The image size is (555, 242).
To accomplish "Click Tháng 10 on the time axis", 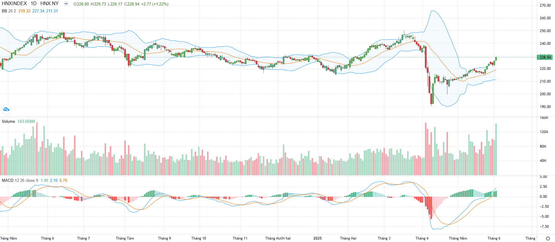I will click(199, 238).
